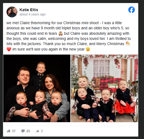144x139 pixels.
Task: Click the comment speech bubble icon
Action: [23, 131]
